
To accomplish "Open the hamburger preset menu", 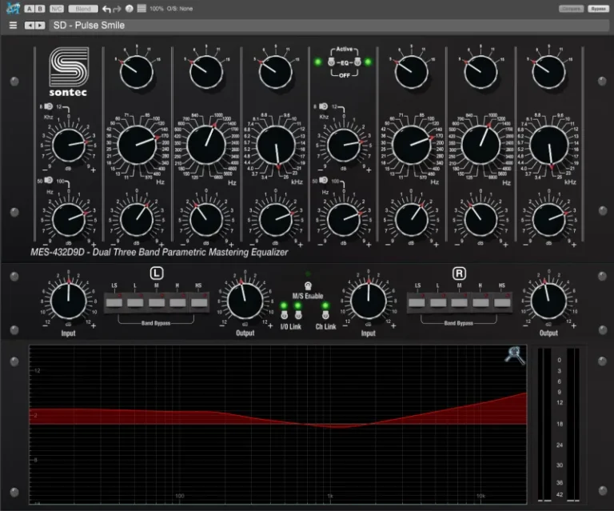I will point(13,25).
